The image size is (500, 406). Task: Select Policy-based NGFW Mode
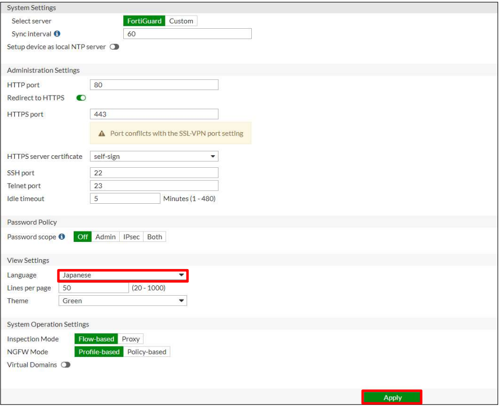147,352
